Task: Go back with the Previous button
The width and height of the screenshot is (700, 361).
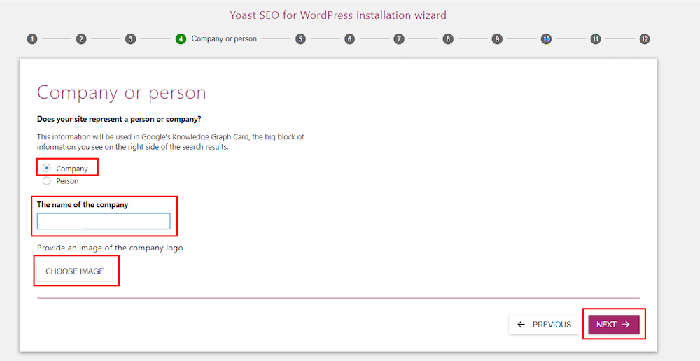Action: tap(544, 325)
